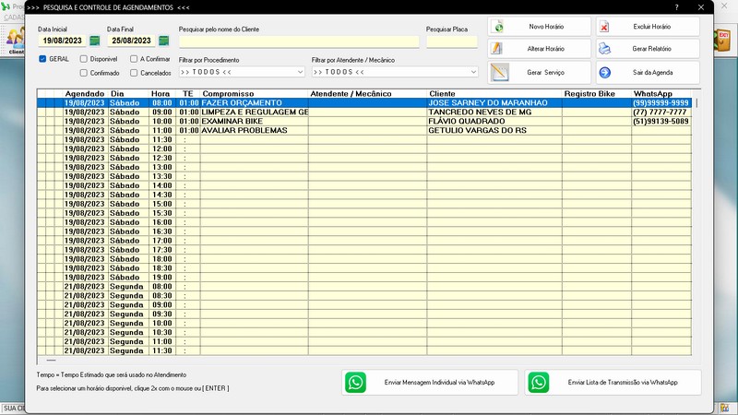Click client TANCREDO NEVES DE MG

(480, 112)
